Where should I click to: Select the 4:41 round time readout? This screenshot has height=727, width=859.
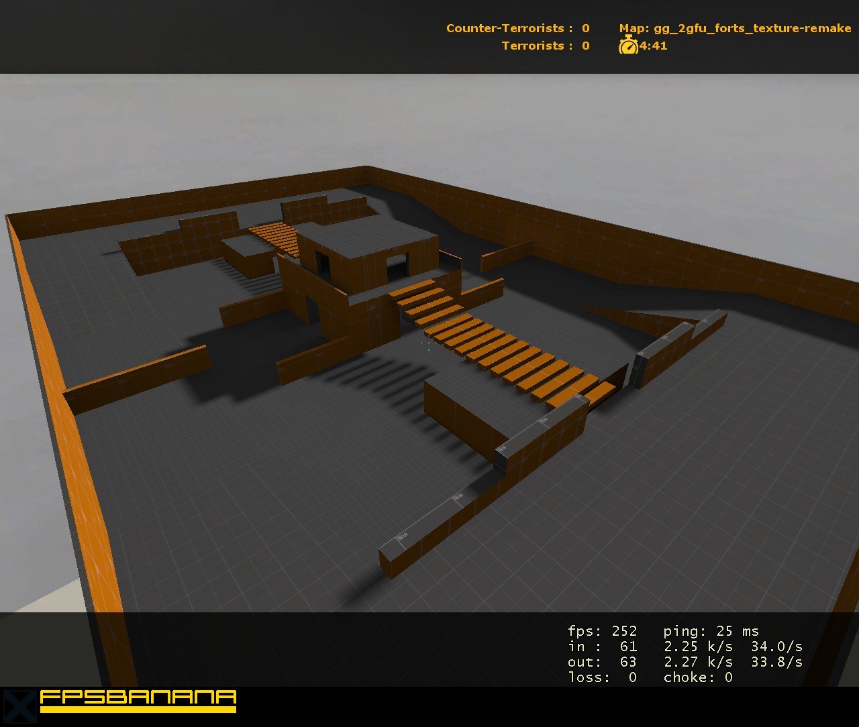click(653, 46)
